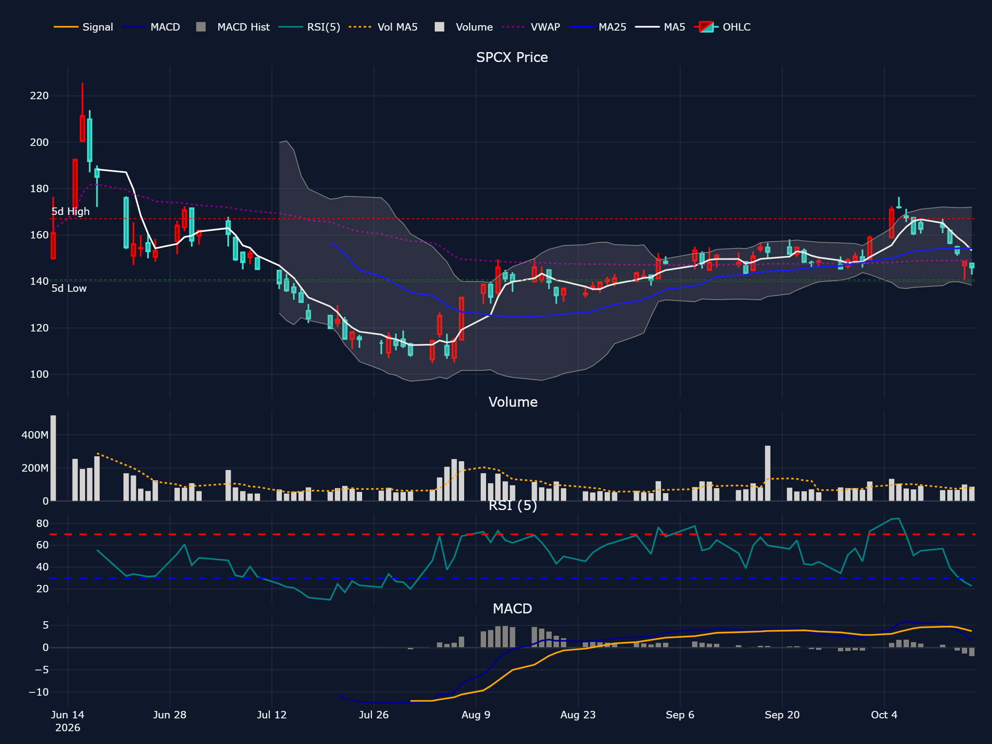Click the −10 MACD axis tick
This screenshot has height=744, width=992.
click(x=38, y=692)
